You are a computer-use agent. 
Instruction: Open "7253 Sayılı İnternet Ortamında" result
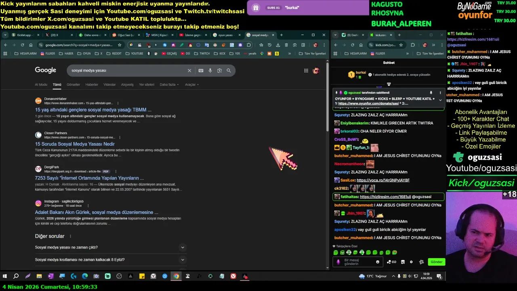coord(89,178)
